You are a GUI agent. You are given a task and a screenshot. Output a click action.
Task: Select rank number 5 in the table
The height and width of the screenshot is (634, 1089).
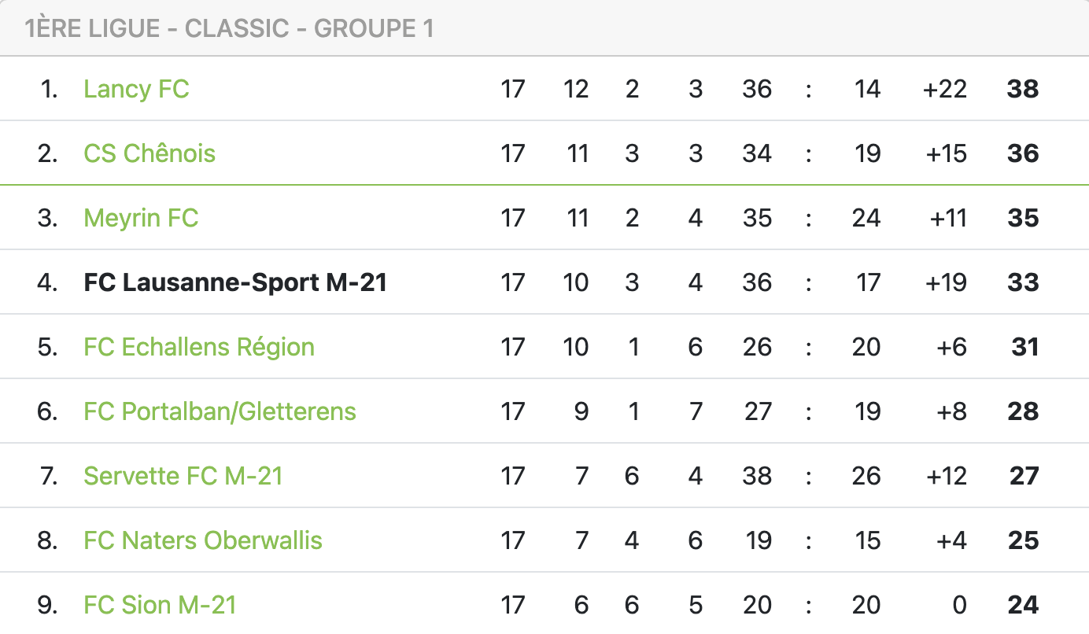pyautogui.click(x=47, y=347)
